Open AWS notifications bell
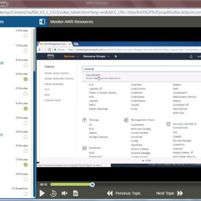 click(x=191, y=56)
